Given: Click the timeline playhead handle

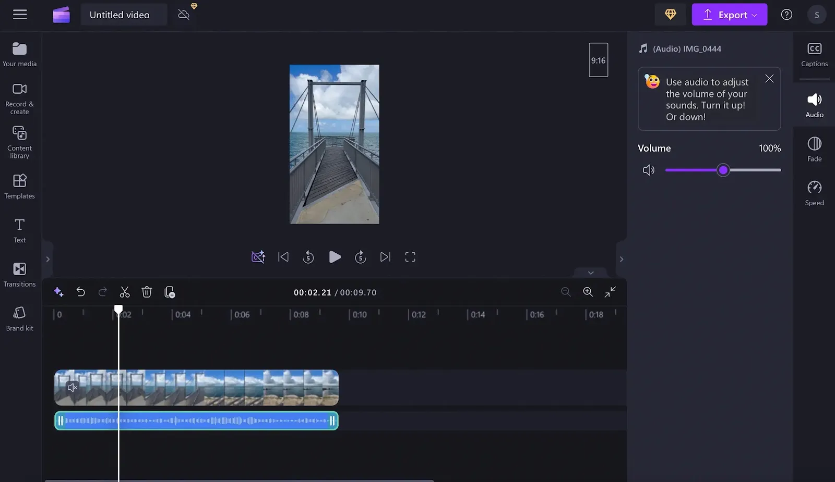Looking at the screenshot, I should pos(118,310).
